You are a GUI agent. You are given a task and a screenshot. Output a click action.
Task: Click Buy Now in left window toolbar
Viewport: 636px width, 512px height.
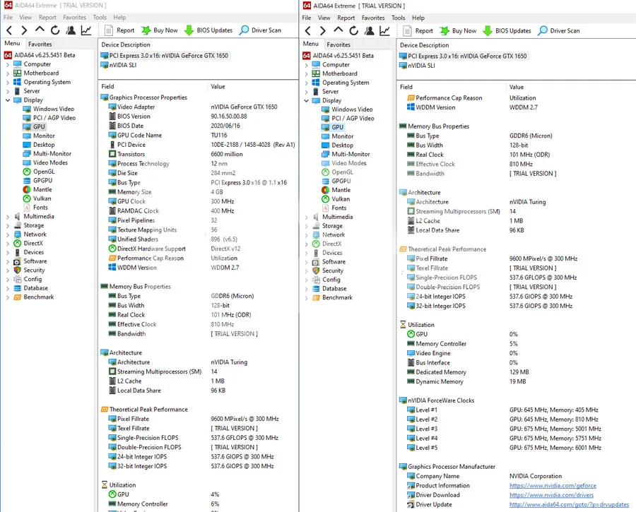pyautogui.click(x=160, y=30)
